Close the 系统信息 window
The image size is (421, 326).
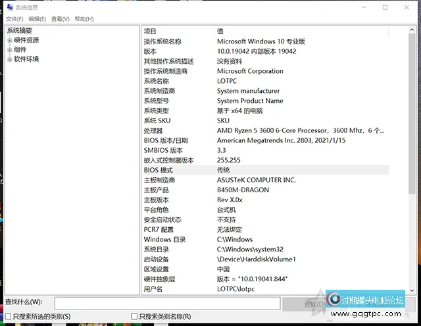click(407, 7)
